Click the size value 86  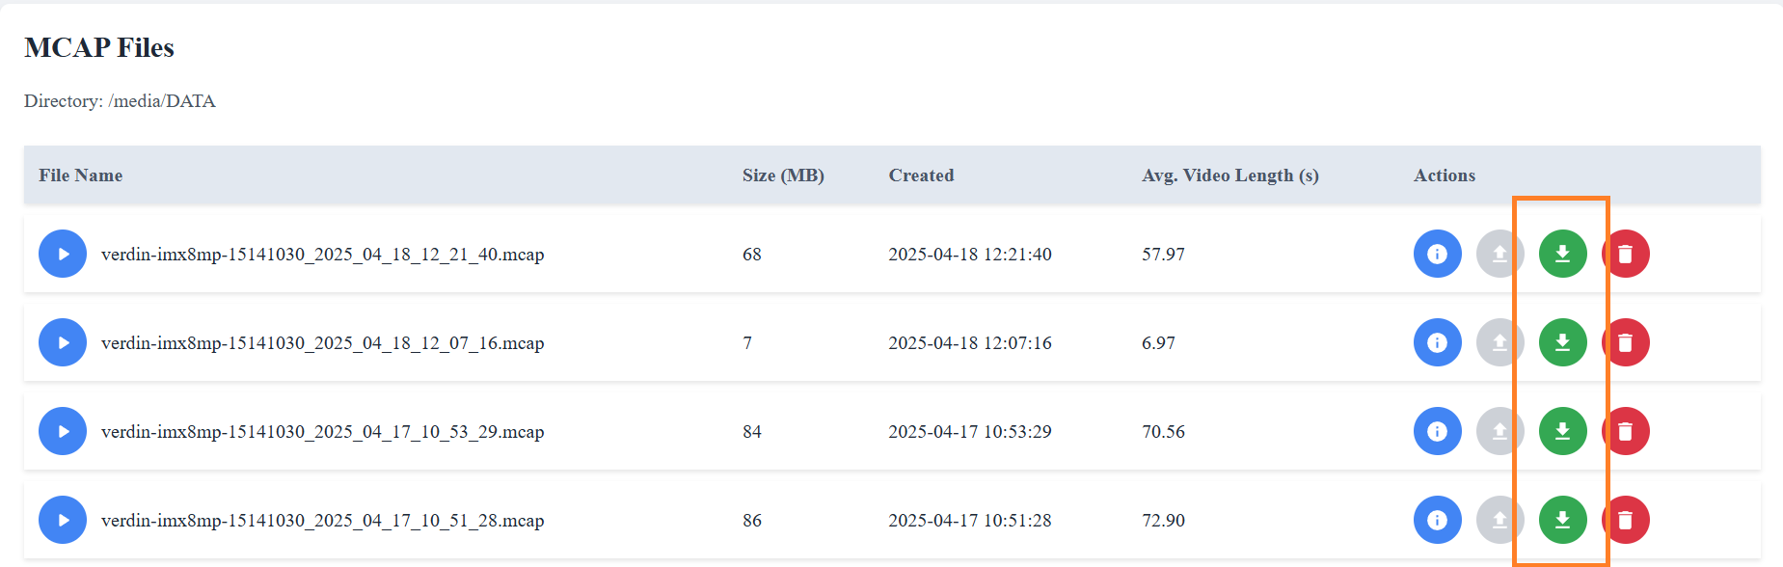coord(752,521)
